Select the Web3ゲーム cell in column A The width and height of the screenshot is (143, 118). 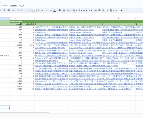pos(5,56)
